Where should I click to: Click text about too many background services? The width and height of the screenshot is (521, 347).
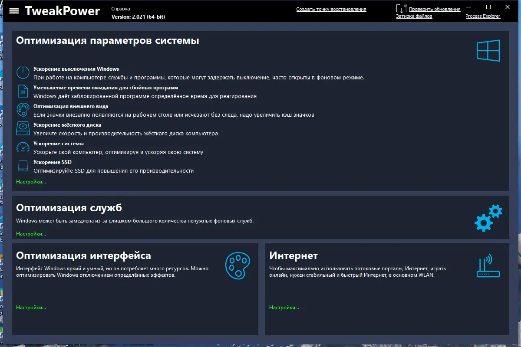tap(135, 221)
